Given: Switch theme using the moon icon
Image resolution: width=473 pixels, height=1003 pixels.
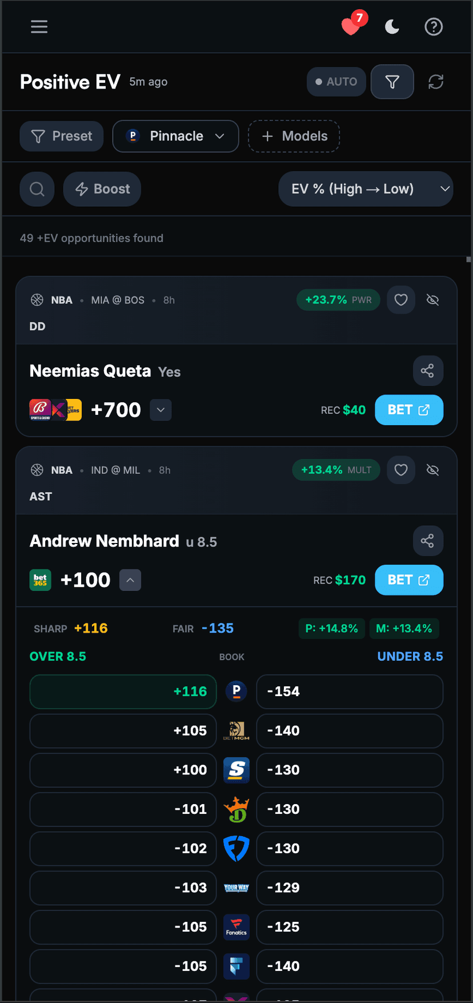Looking at the screenshot, I should 392,27.
